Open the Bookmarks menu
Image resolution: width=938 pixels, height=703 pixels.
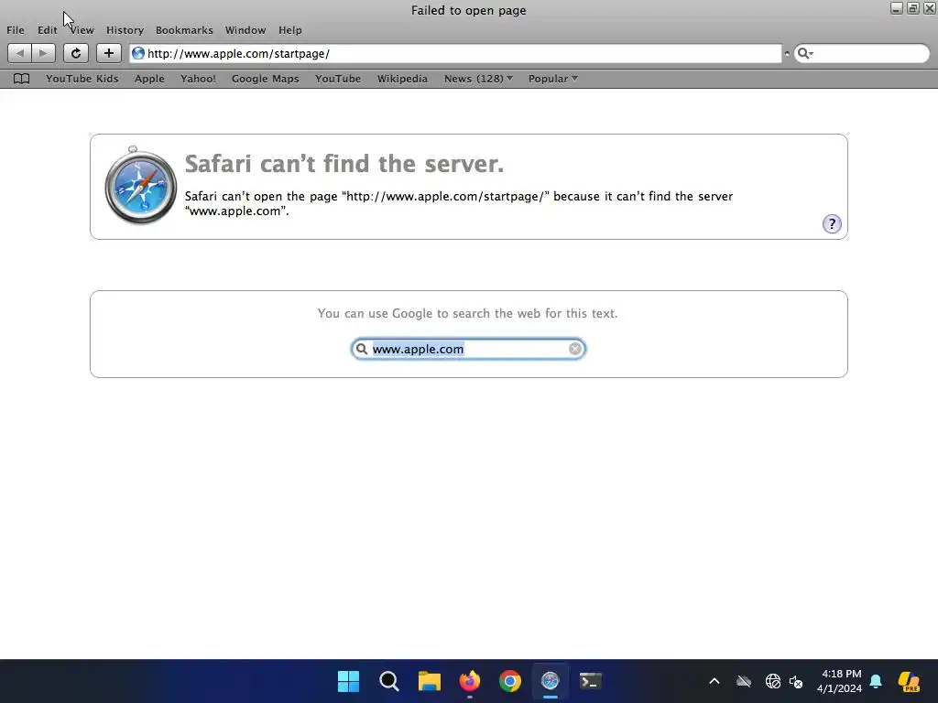tap(184, 30)
